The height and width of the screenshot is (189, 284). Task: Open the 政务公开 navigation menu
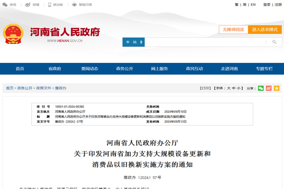tap(124, 69)
